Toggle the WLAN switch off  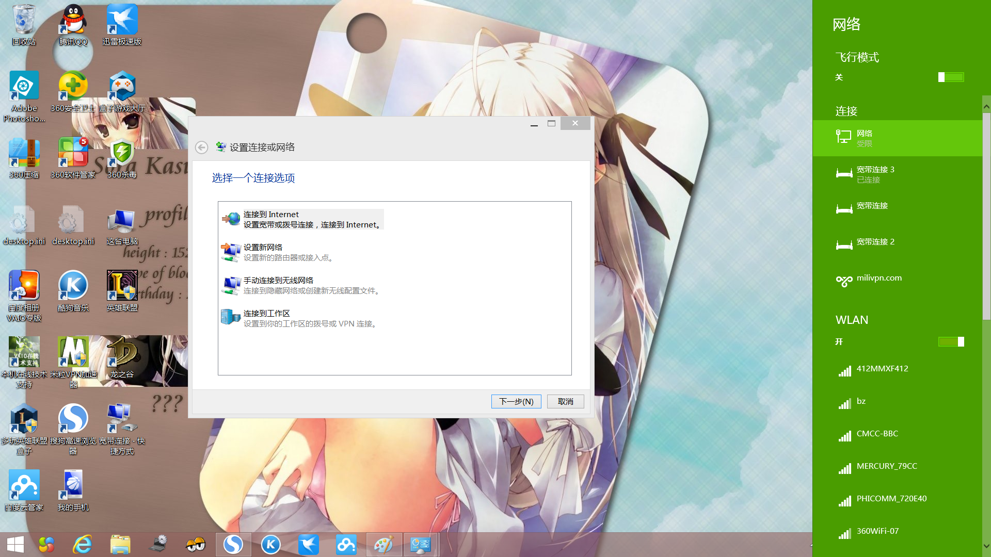coord(951,341)
